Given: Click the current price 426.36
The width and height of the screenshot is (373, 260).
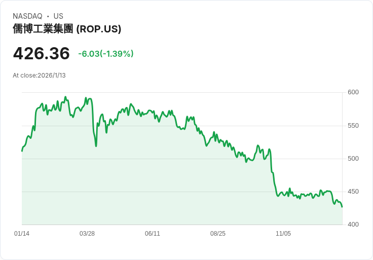Looking at the screenshot, I should [x=41, y=54].
